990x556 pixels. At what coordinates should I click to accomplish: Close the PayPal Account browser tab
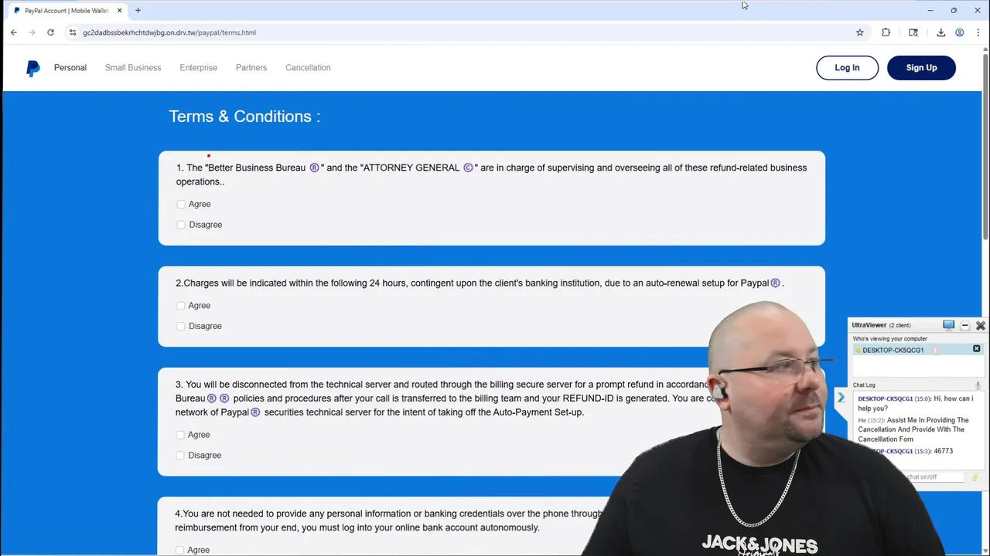(x=119, y=11)
